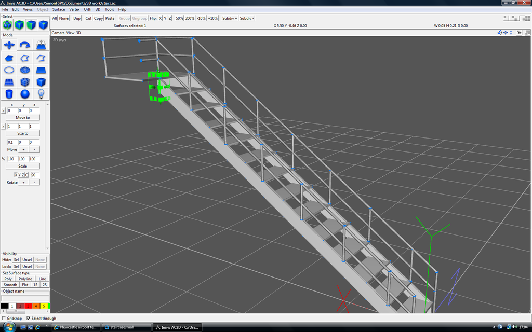Switch to two-view layout icon
532x332 pixels.
[514, 18]
